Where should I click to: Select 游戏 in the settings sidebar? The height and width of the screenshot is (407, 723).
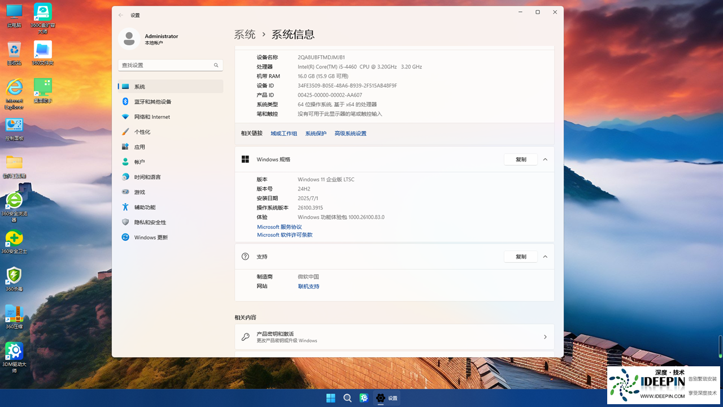[140, 192]
